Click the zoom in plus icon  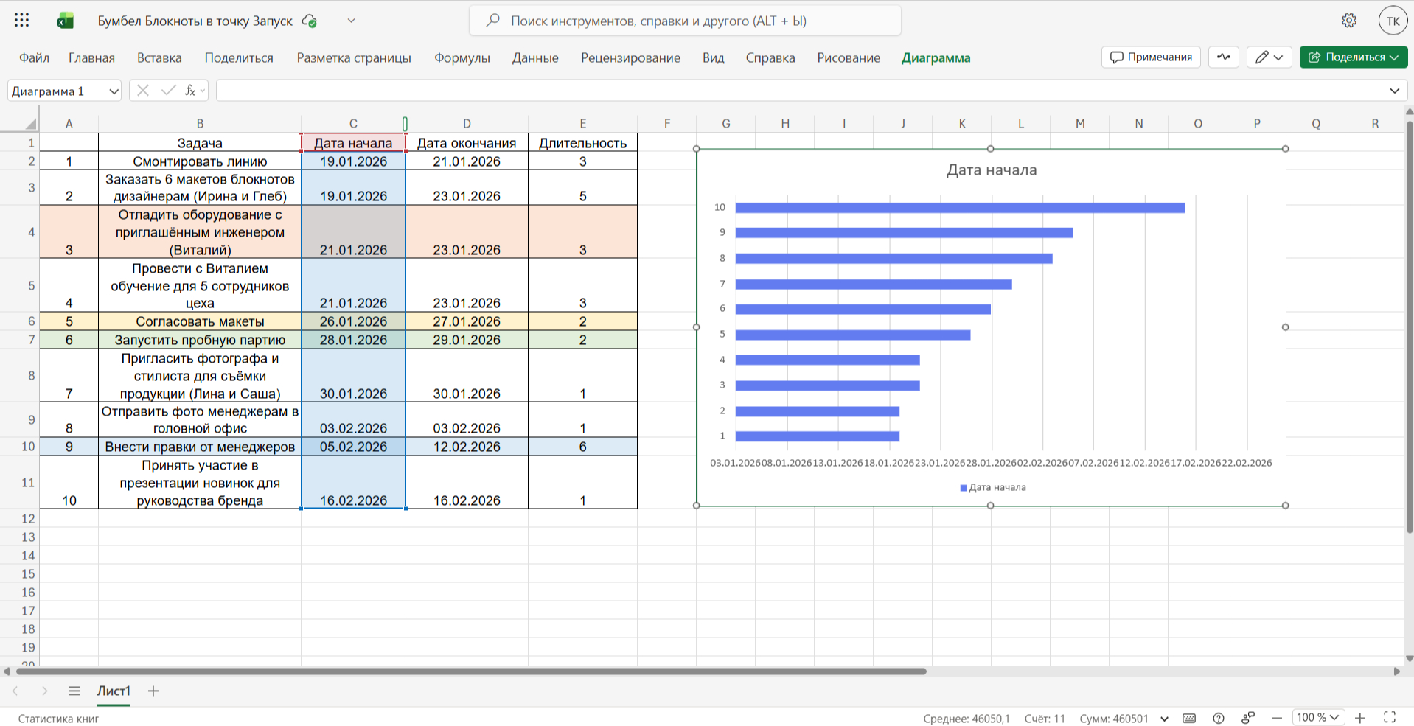coord(1360,718)
